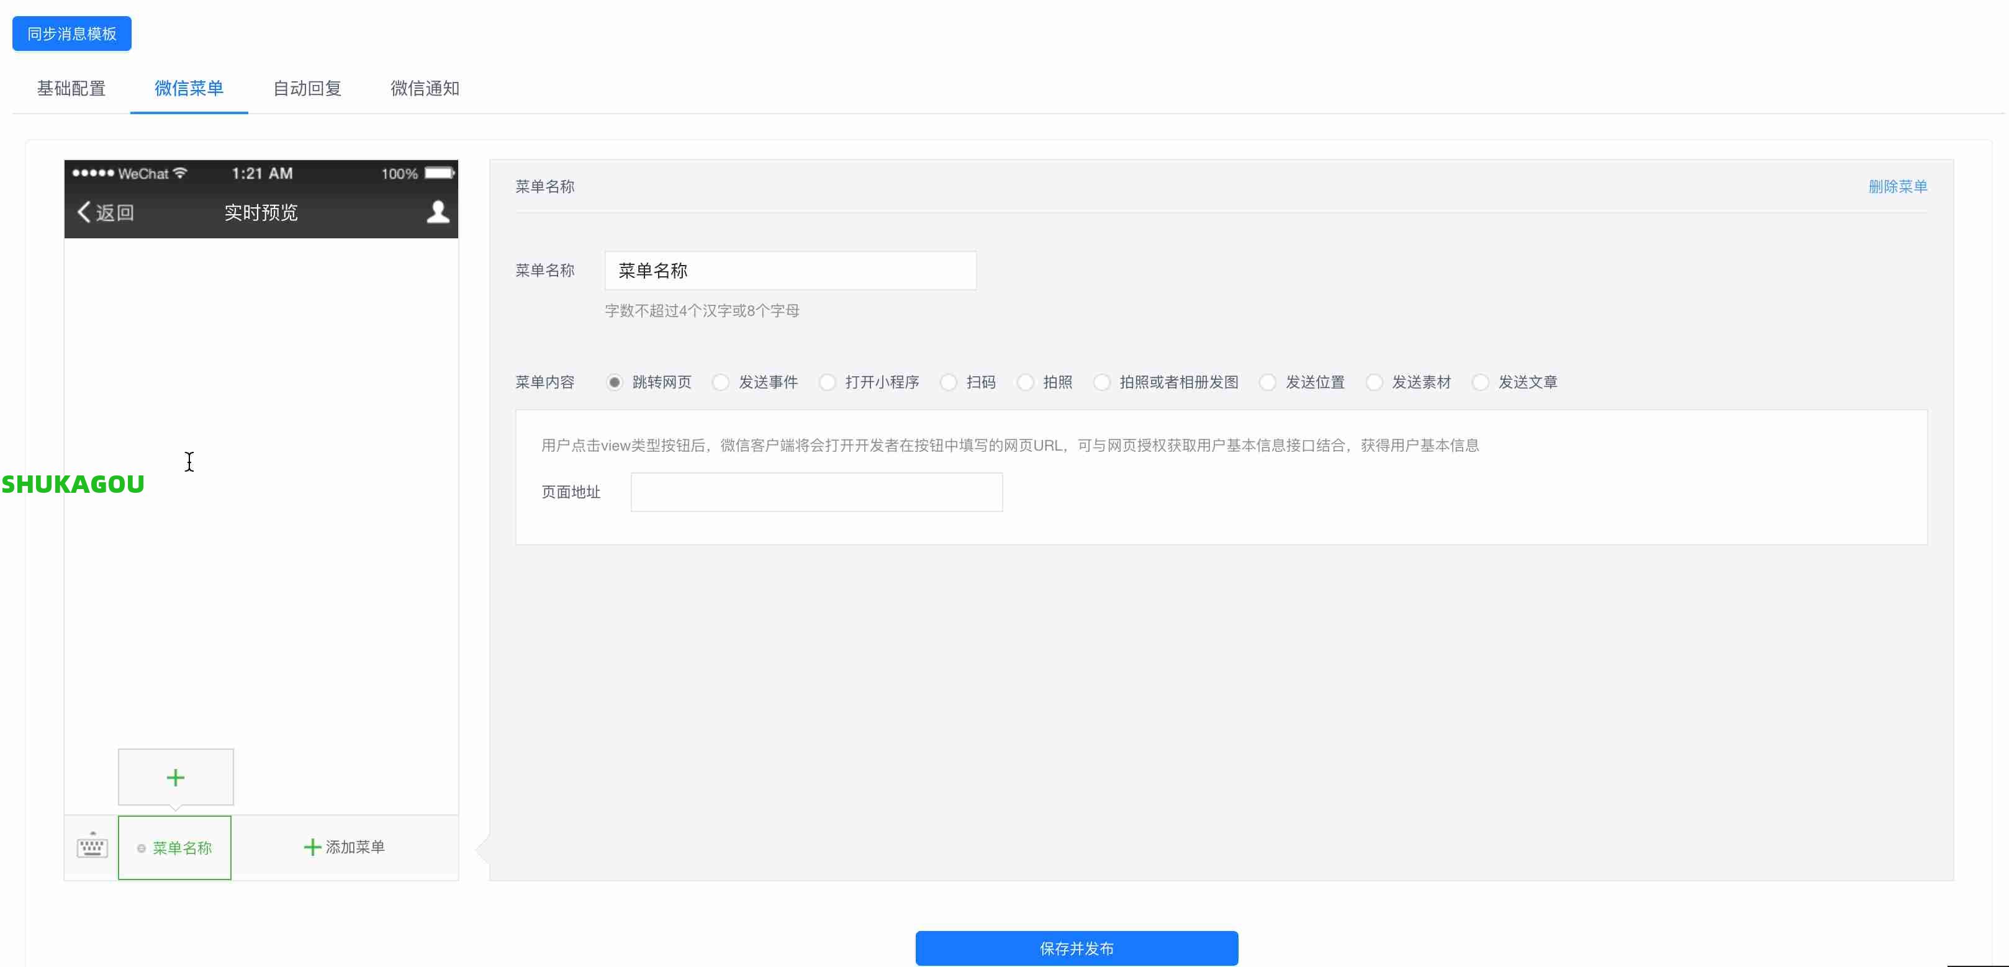Switch to the 基础配置 tab
The image size is (2009, 967).
point(71,89)
